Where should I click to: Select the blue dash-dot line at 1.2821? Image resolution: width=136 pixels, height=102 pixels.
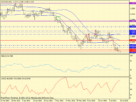click(65, 27)
